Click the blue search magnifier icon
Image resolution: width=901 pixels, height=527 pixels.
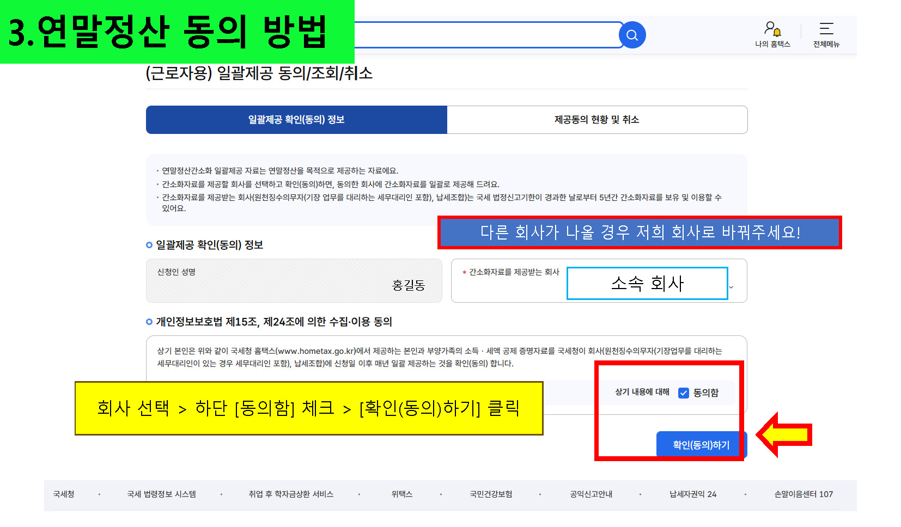pos(632,35)
